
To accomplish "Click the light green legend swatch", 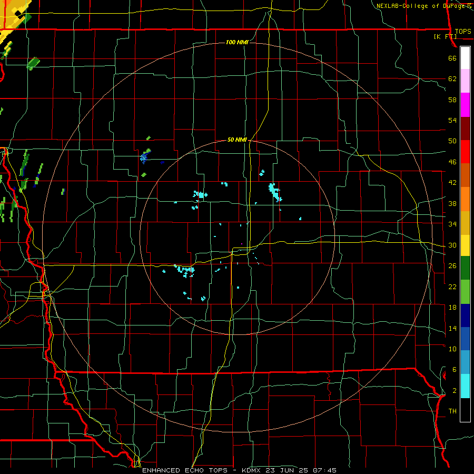I will click(465, 292).
